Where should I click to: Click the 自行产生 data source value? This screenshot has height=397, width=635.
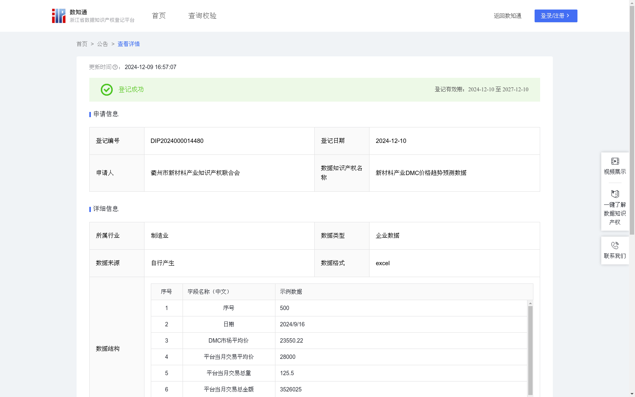[163, 263]
